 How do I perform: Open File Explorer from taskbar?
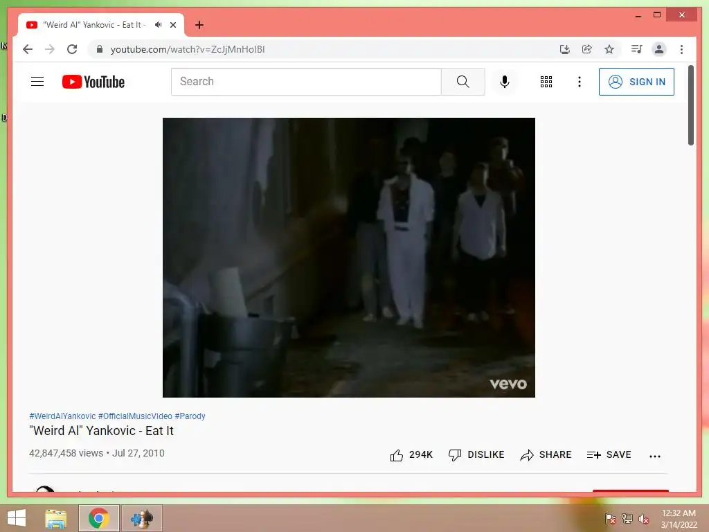56,518
